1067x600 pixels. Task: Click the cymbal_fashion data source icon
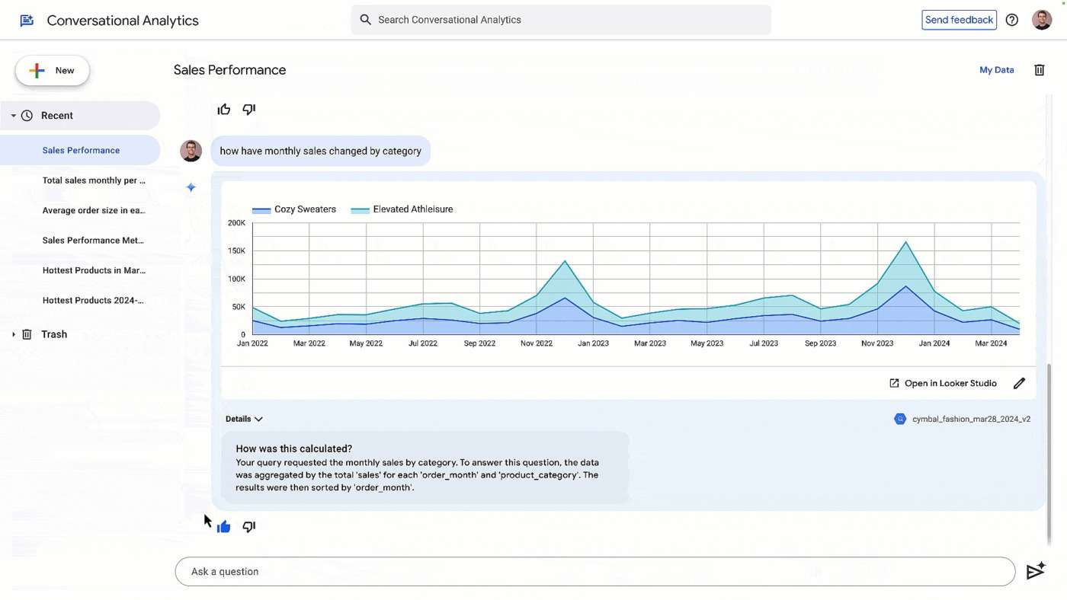[x=900, y=419]
